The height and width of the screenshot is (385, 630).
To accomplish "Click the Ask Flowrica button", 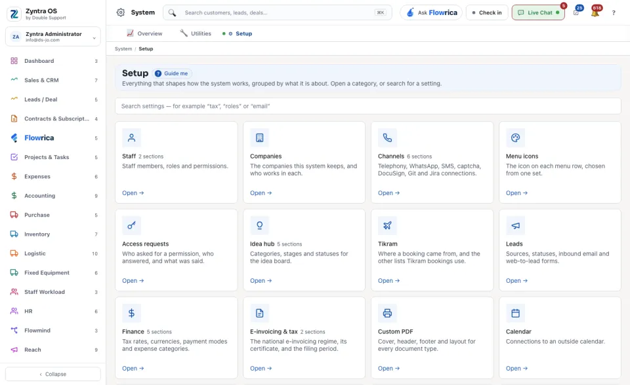I will [x=431, y=12].
